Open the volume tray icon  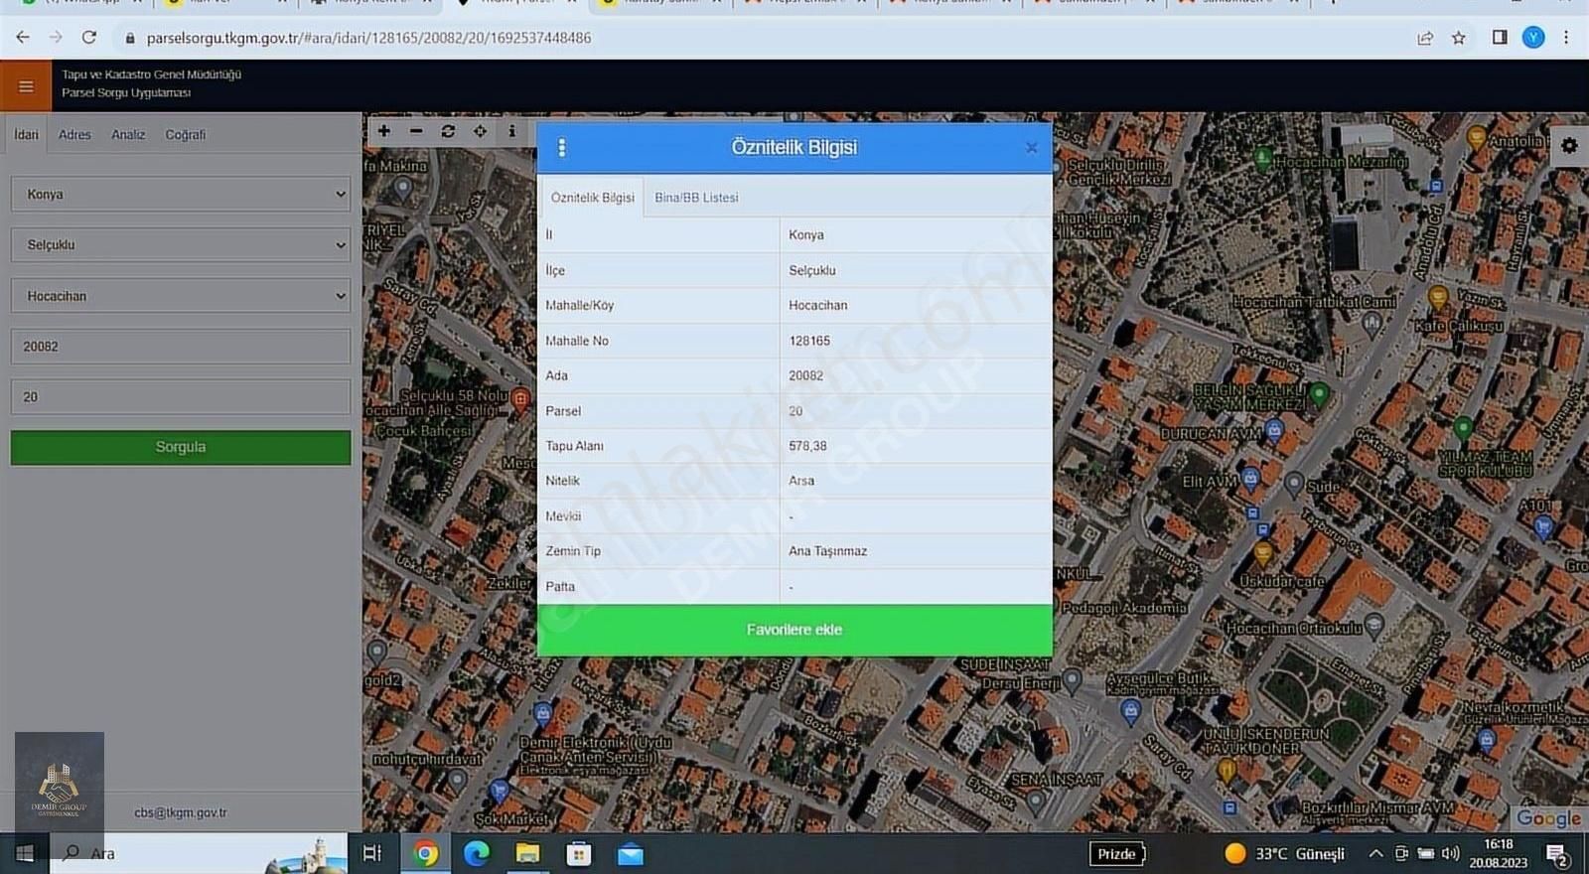(x=1451, y=854)
